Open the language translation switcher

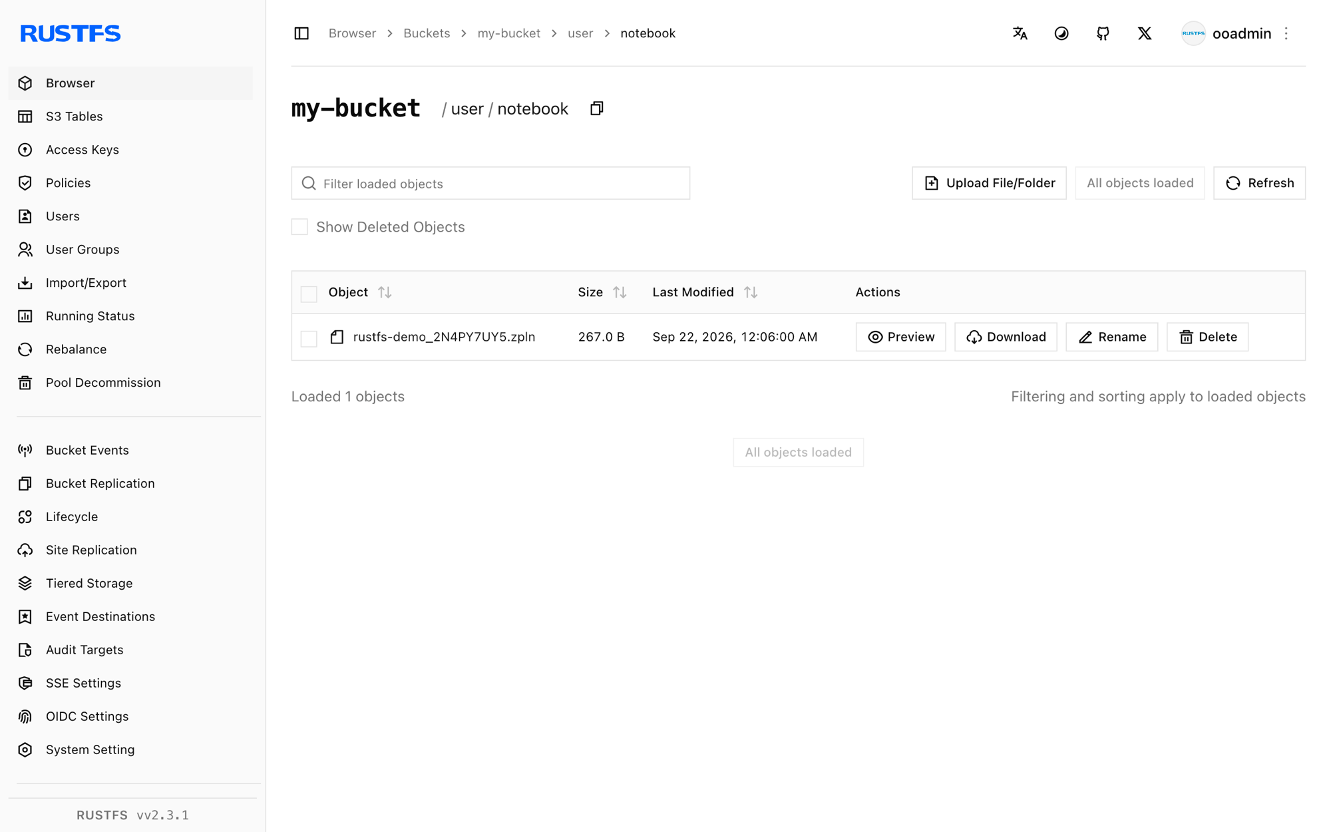pos(1020,33)
